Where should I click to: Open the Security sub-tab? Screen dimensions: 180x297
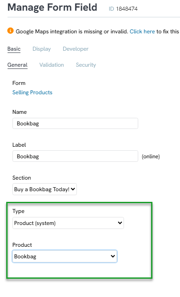(x=86, y=65)
